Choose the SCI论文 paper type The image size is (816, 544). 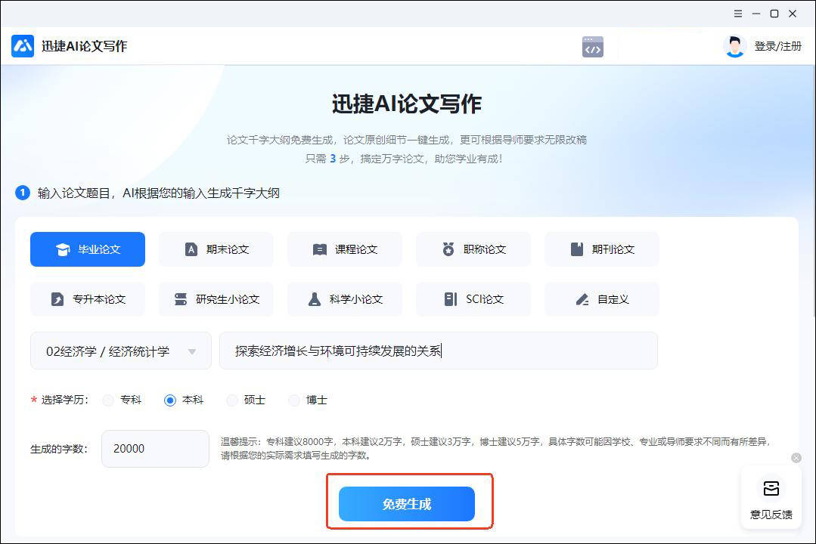pos(473,299)
